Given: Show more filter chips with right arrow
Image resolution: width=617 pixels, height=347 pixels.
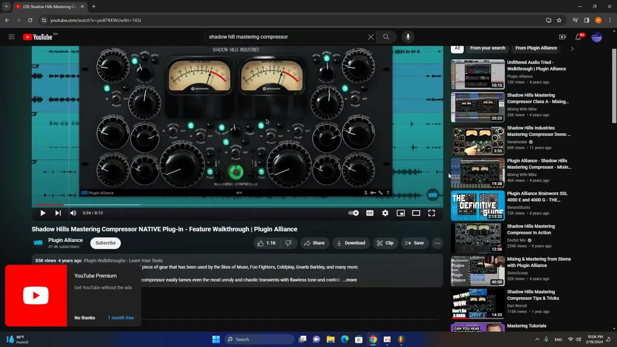Looking at the screenshot, I should pyautogui.click(x=572, y=49).
